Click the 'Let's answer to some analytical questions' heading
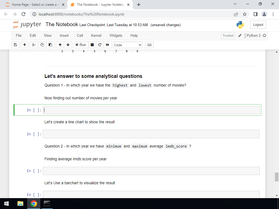 [x=93, y=76]
